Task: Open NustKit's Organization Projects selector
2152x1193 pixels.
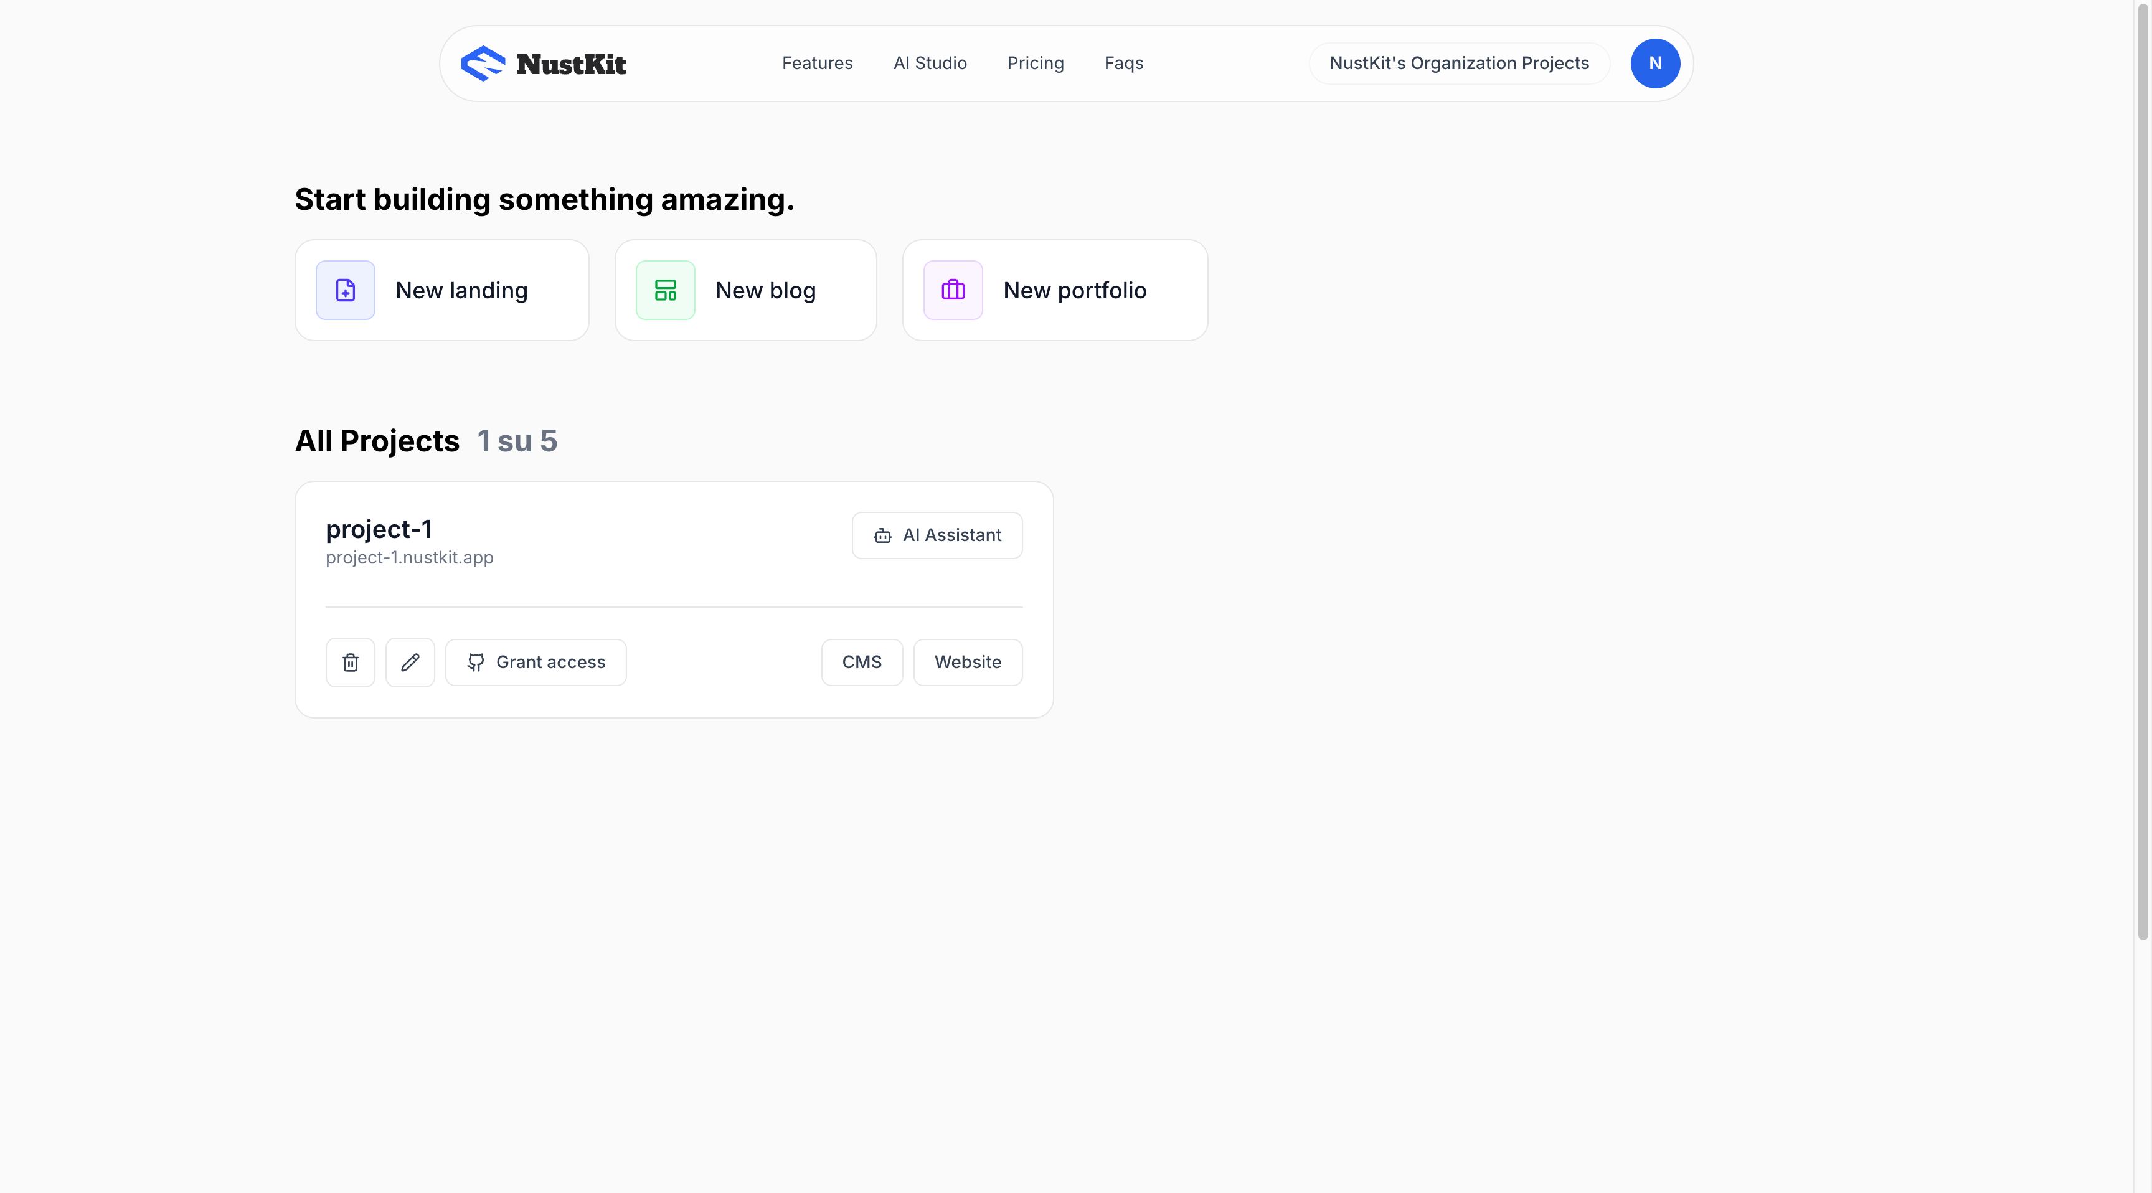Action: [x=1458, y=63]
